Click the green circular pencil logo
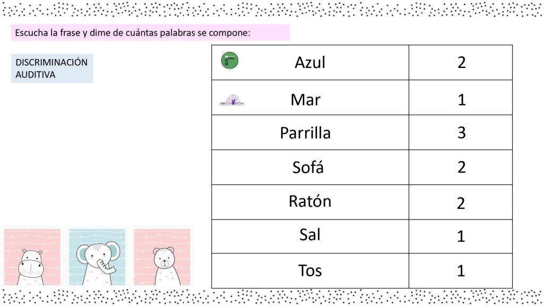The width and height of the screenshot is (544, 306). tap(229, 61)
